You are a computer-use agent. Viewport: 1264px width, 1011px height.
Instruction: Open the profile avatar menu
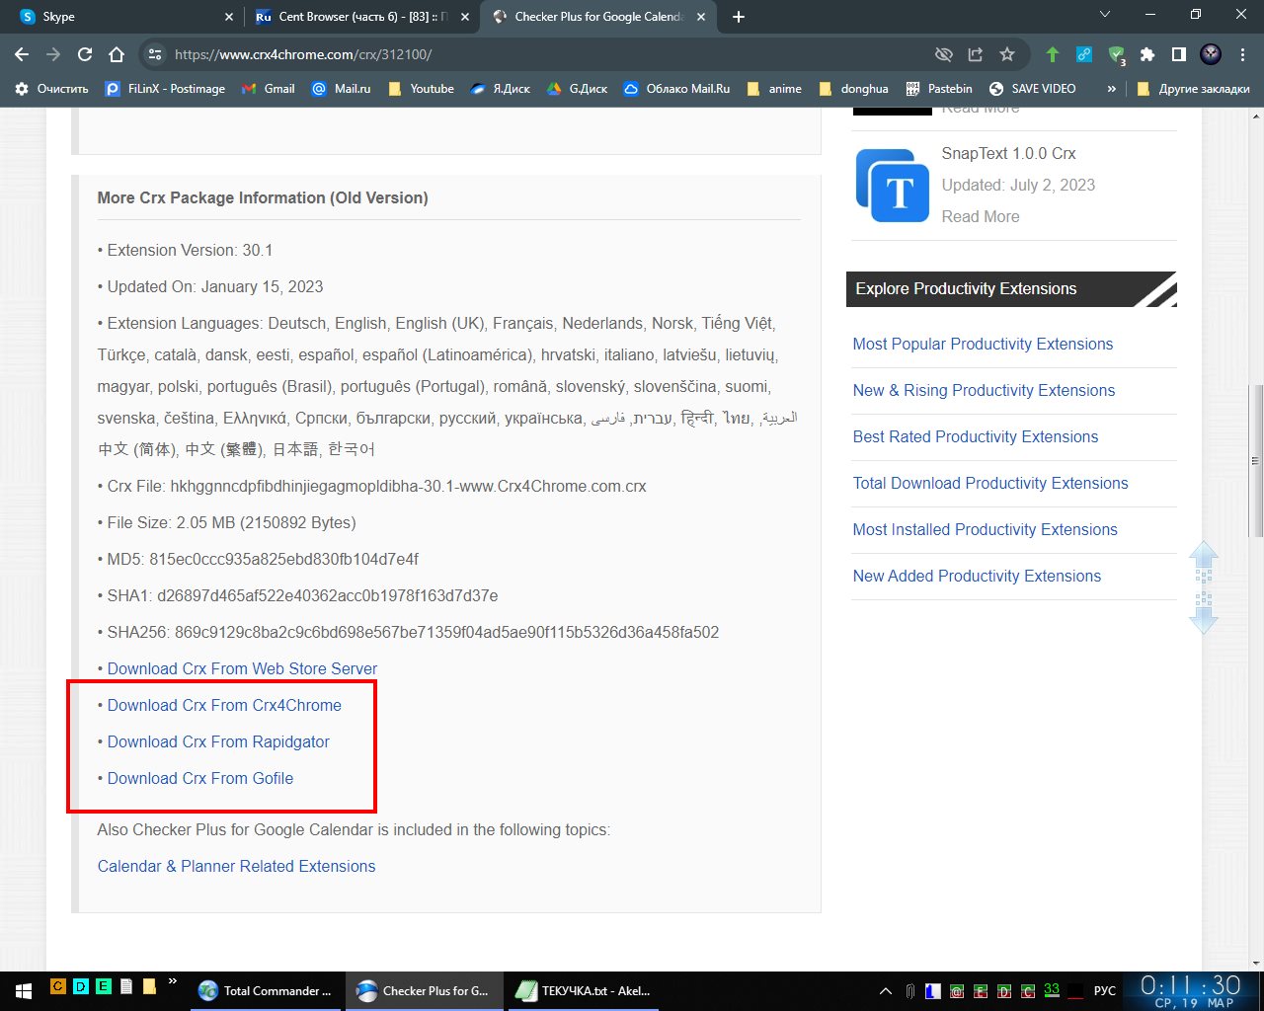tap(1211, 54)
